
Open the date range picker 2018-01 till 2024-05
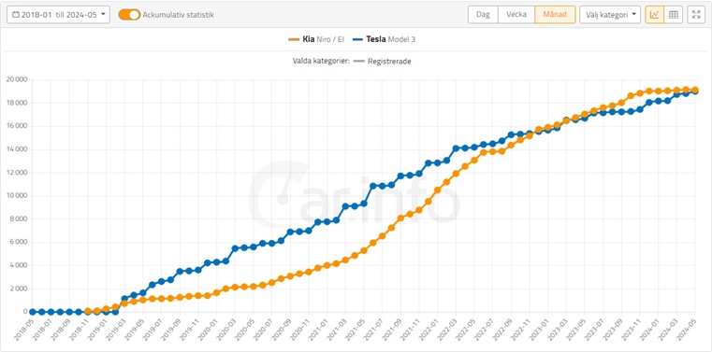59,15
